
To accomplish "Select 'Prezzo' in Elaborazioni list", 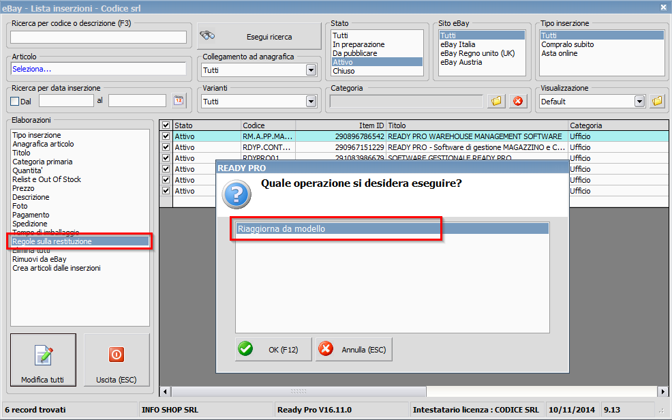I will tap(80, 188).
